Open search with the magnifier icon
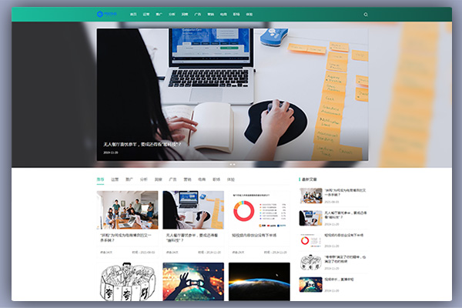Screen dimensions: 462x308 pyautogui.click(x=366, y=14)
